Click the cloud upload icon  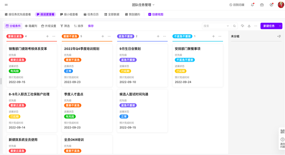[243, 26]
